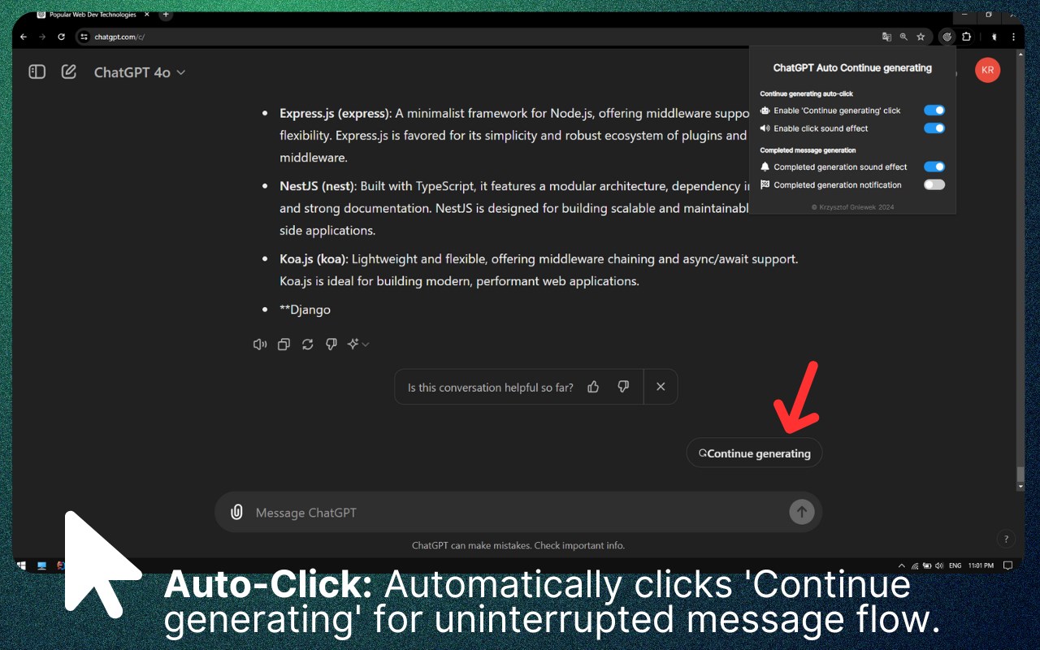1040x650 pixels.
Task: Click the Auto Continue extension icon
Action: (x=947, y=37)
